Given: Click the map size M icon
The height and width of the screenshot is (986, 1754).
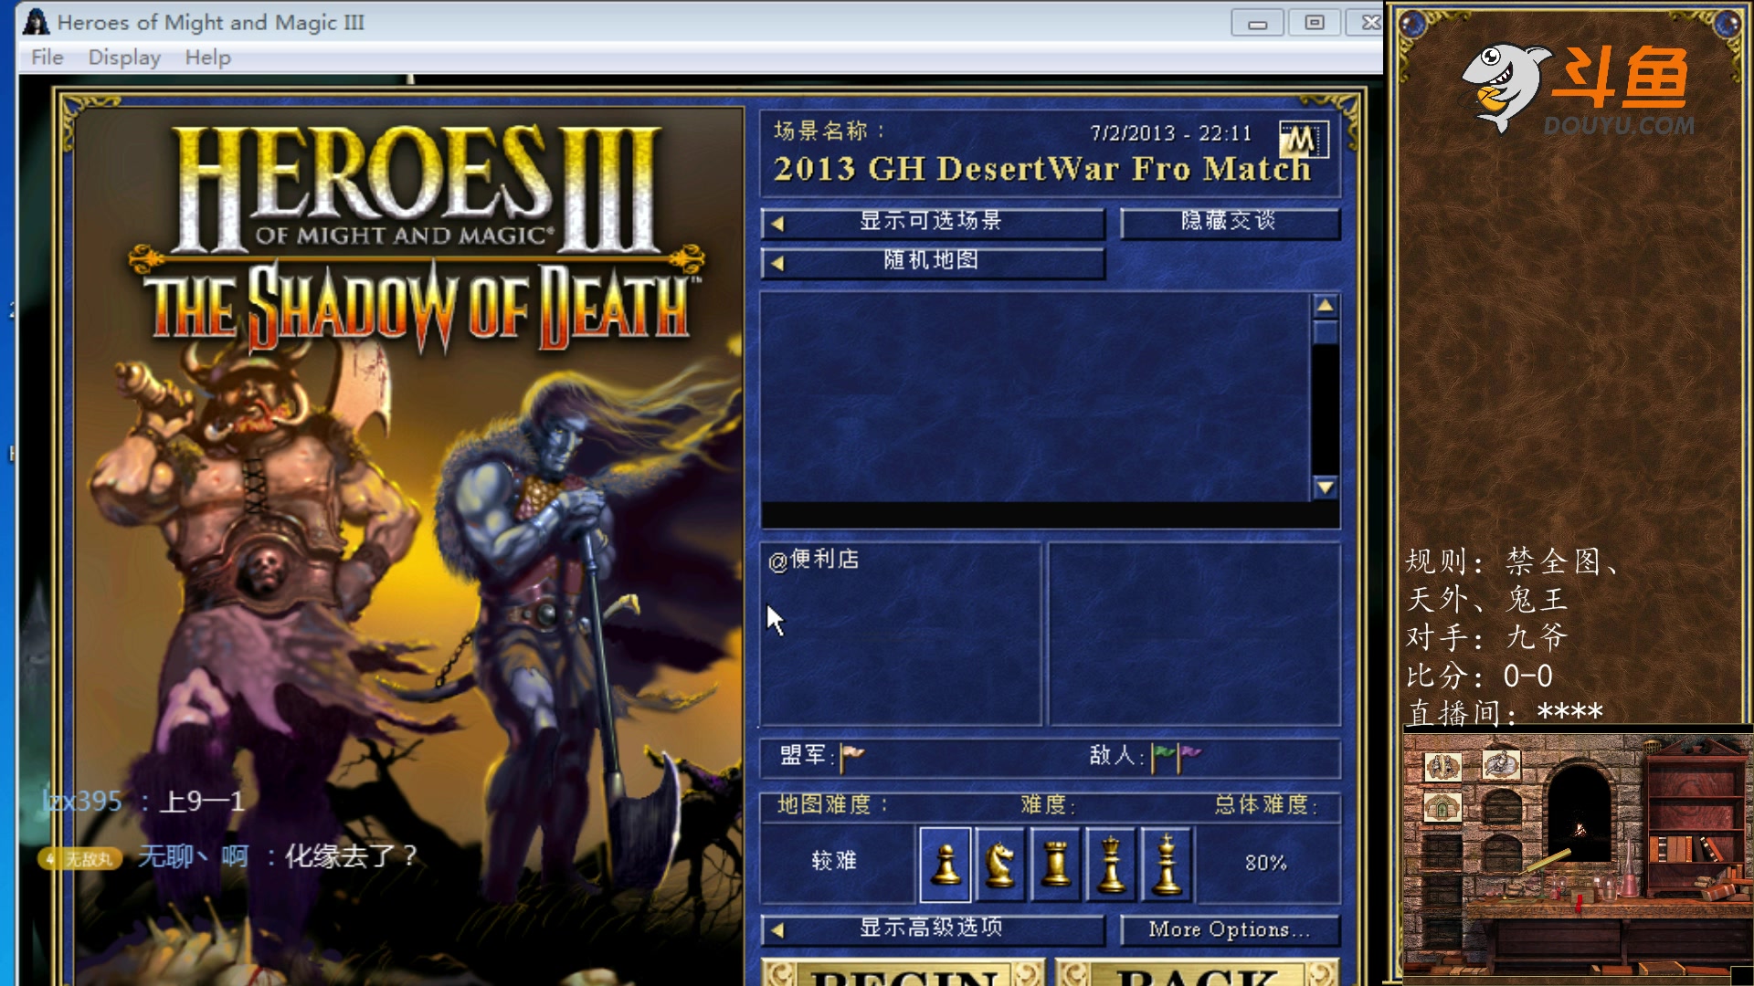Looking at the screenshot, I should click(1303, 140).
